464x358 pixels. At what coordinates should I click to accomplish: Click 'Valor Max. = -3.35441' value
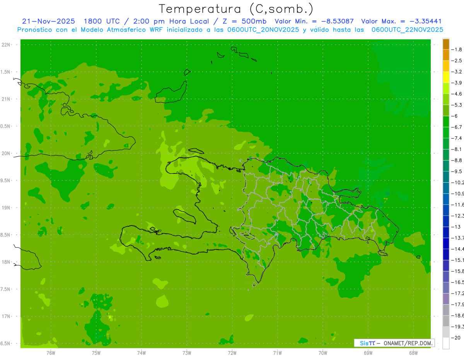tap(401, 21)
